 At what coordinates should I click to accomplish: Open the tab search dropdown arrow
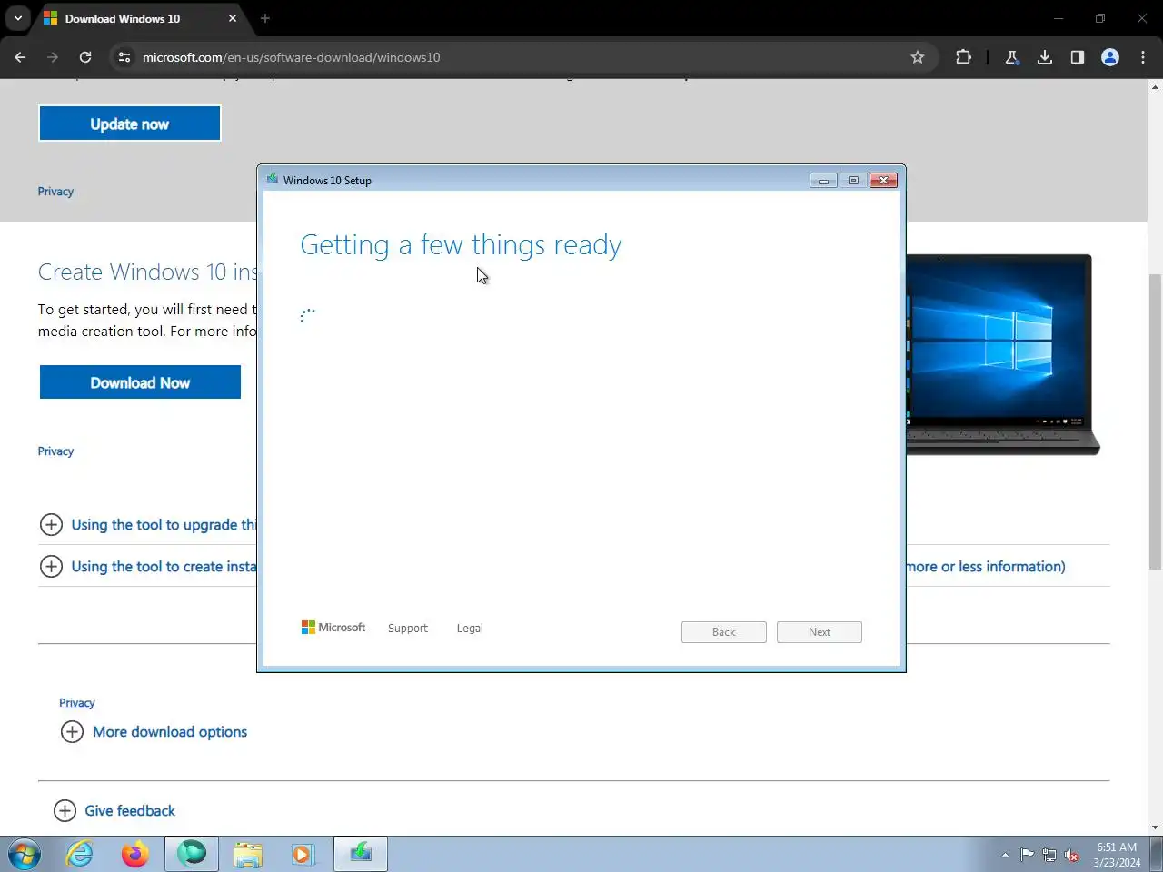(x=18, y=18)
